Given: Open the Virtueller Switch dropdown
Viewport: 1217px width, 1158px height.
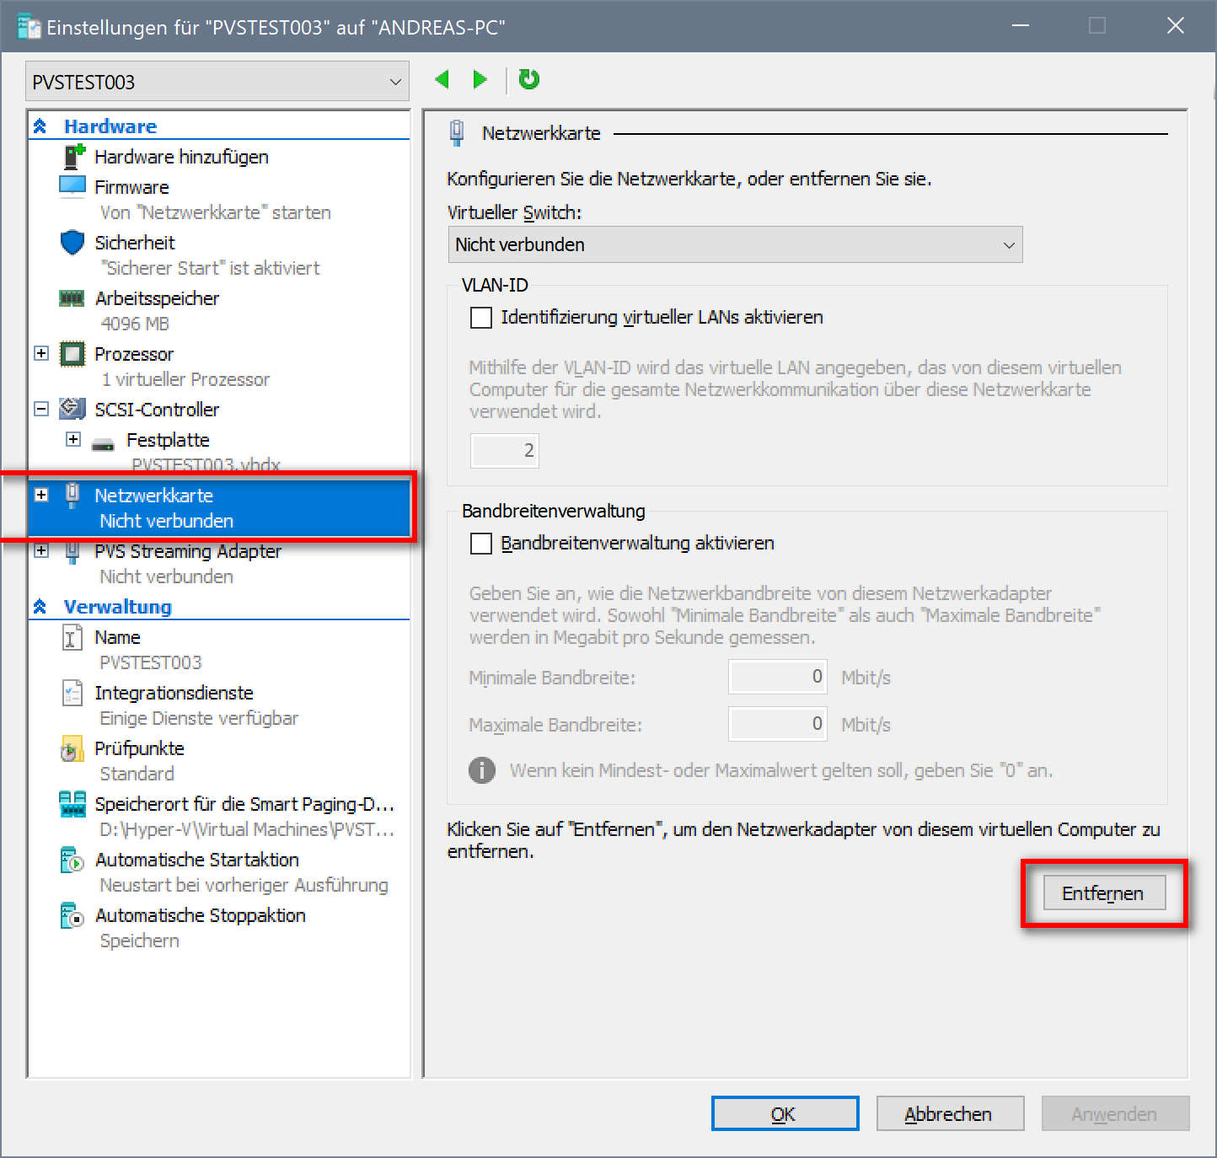Looking at the screenshot, I should [734, 245].
